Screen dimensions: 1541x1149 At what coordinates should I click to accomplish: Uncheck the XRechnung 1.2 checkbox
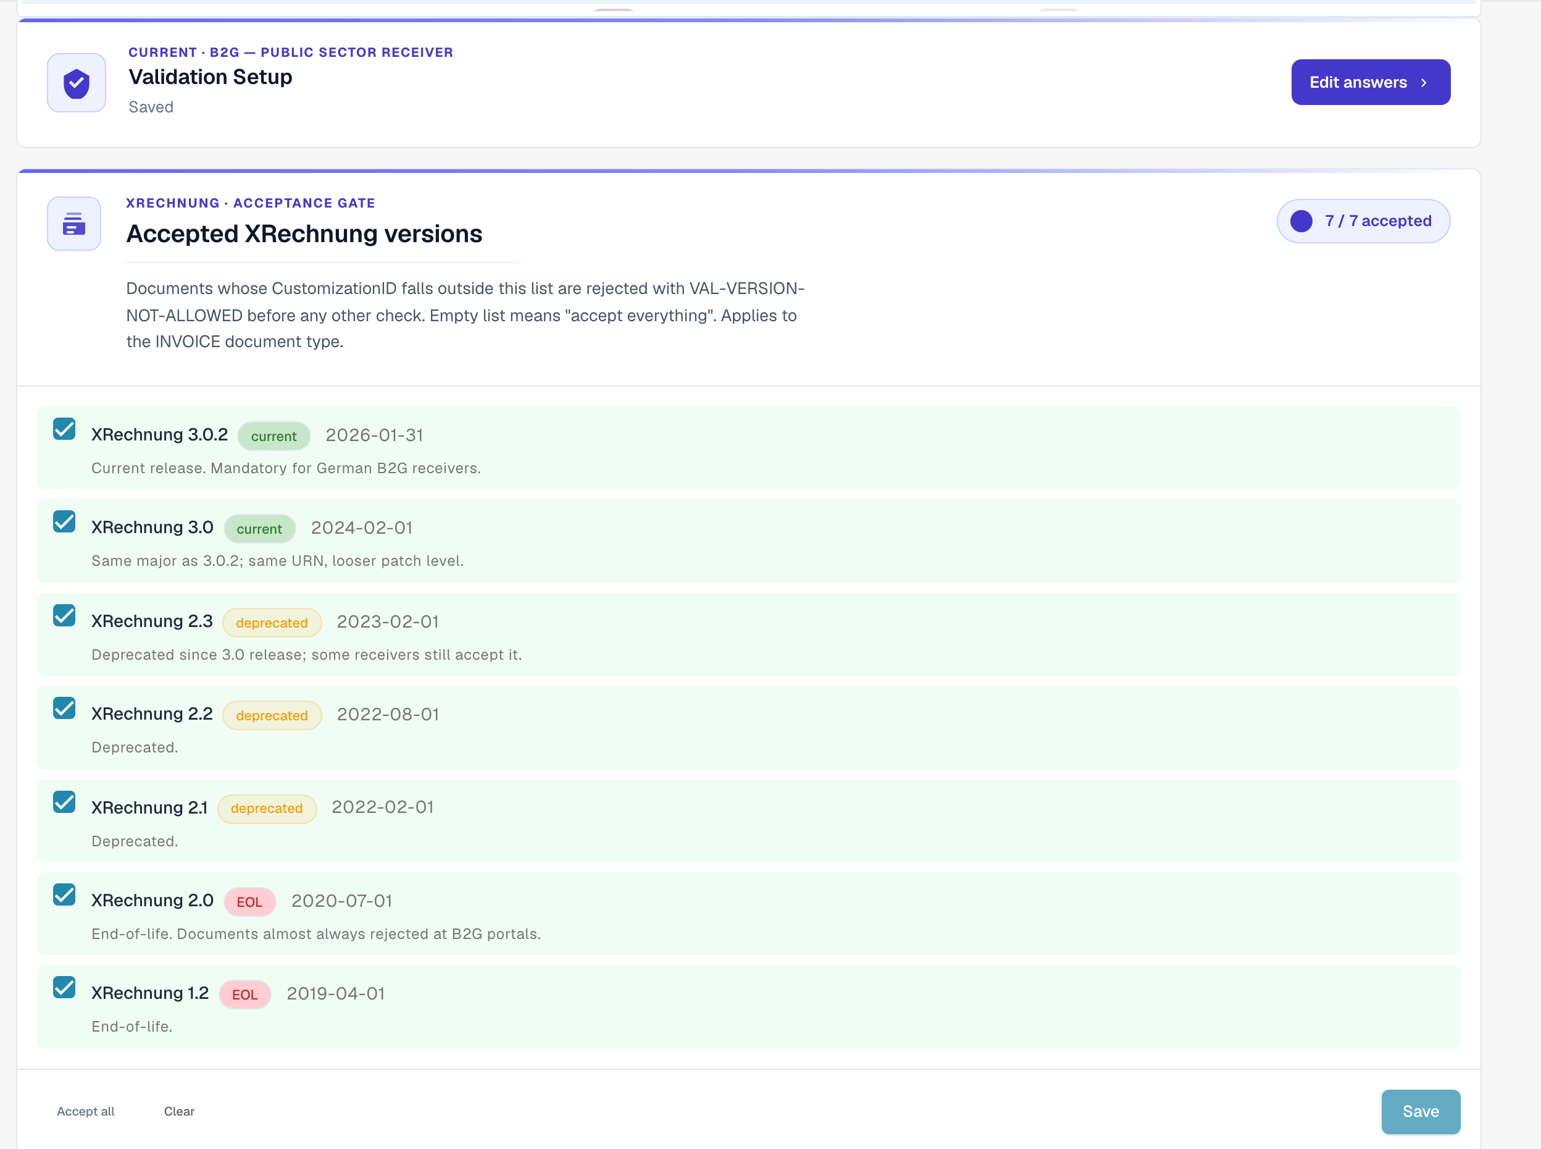point(64,987)
